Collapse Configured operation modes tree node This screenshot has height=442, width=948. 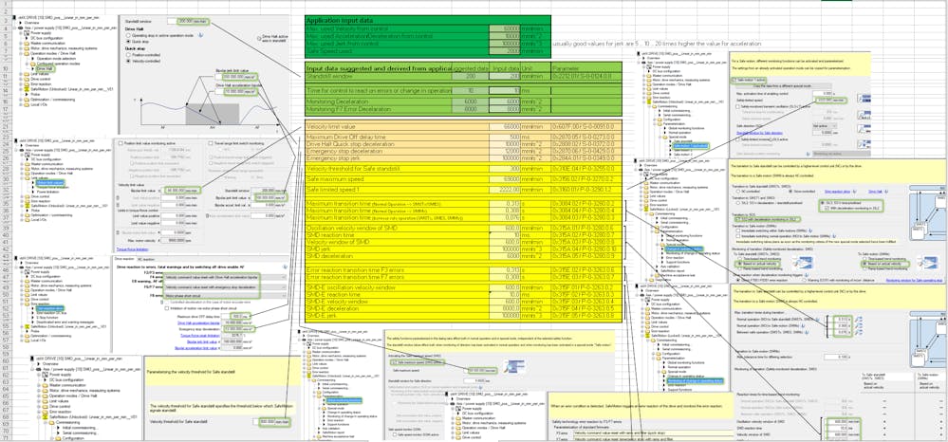27,64
